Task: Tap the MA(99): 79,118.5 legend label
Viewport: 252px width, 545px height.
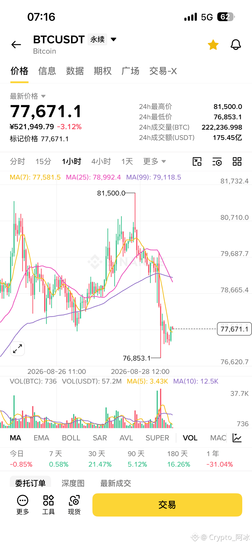Action: (154, 177)
